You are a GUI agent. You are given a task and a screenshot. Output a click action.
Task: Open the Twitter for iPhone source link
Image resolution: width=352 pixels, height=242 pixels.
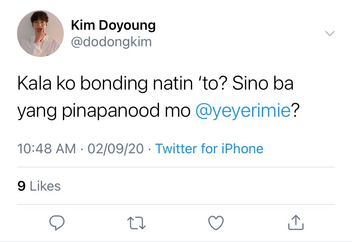(209, 149)
